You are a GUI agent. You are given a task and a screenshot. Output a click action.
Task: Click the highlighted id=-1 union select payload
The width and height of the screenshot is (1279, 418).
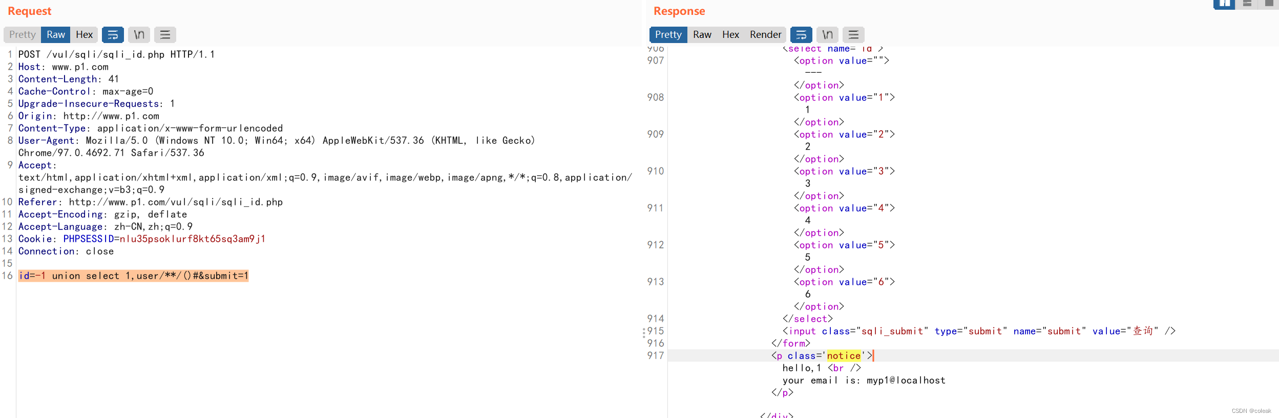[x=133, y=276]
